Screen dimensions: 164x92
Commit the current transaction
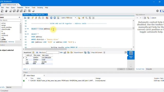[x=51, y=18]
